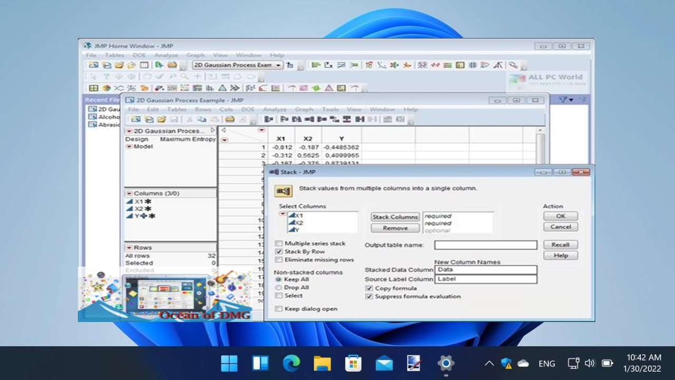The image size is (675, 380).
Task: Click the Stack Columns button
Action: [x=395, y=217]
